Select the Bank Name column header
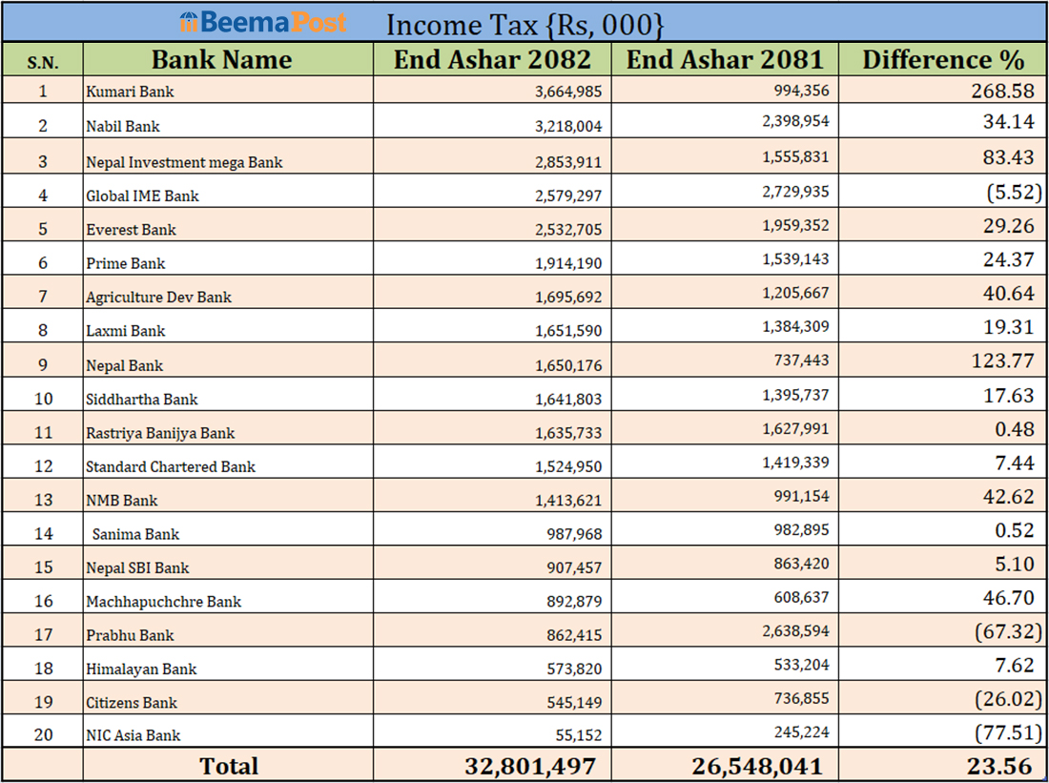The image size is (1049, 783). click(221, 60)
